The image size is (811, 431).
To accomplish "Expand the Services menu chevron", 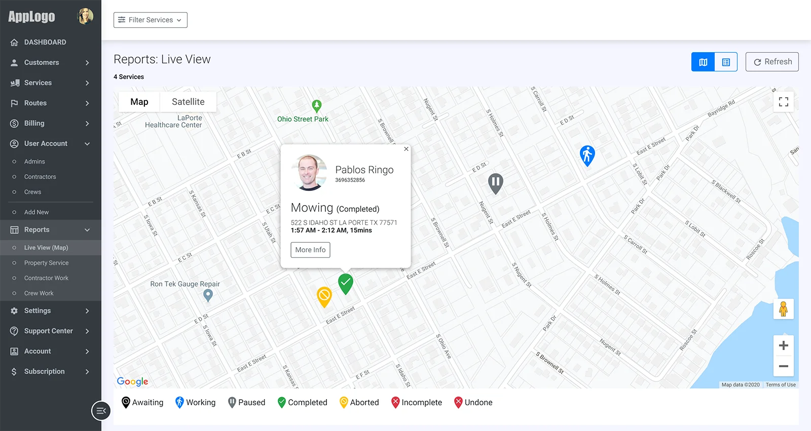I will tap(87, 83).
